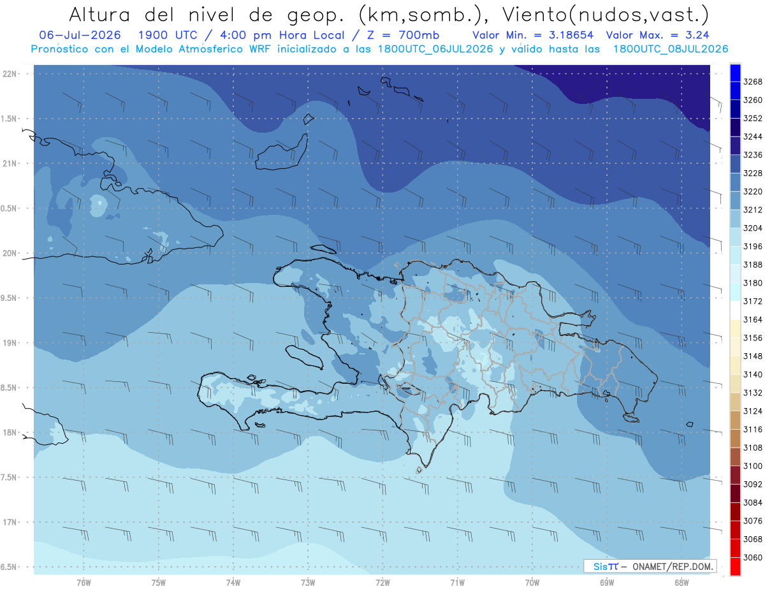Click the red swatch below 3060
The height and width of the screenshot is (591, 765).
(x=735, y=566)
